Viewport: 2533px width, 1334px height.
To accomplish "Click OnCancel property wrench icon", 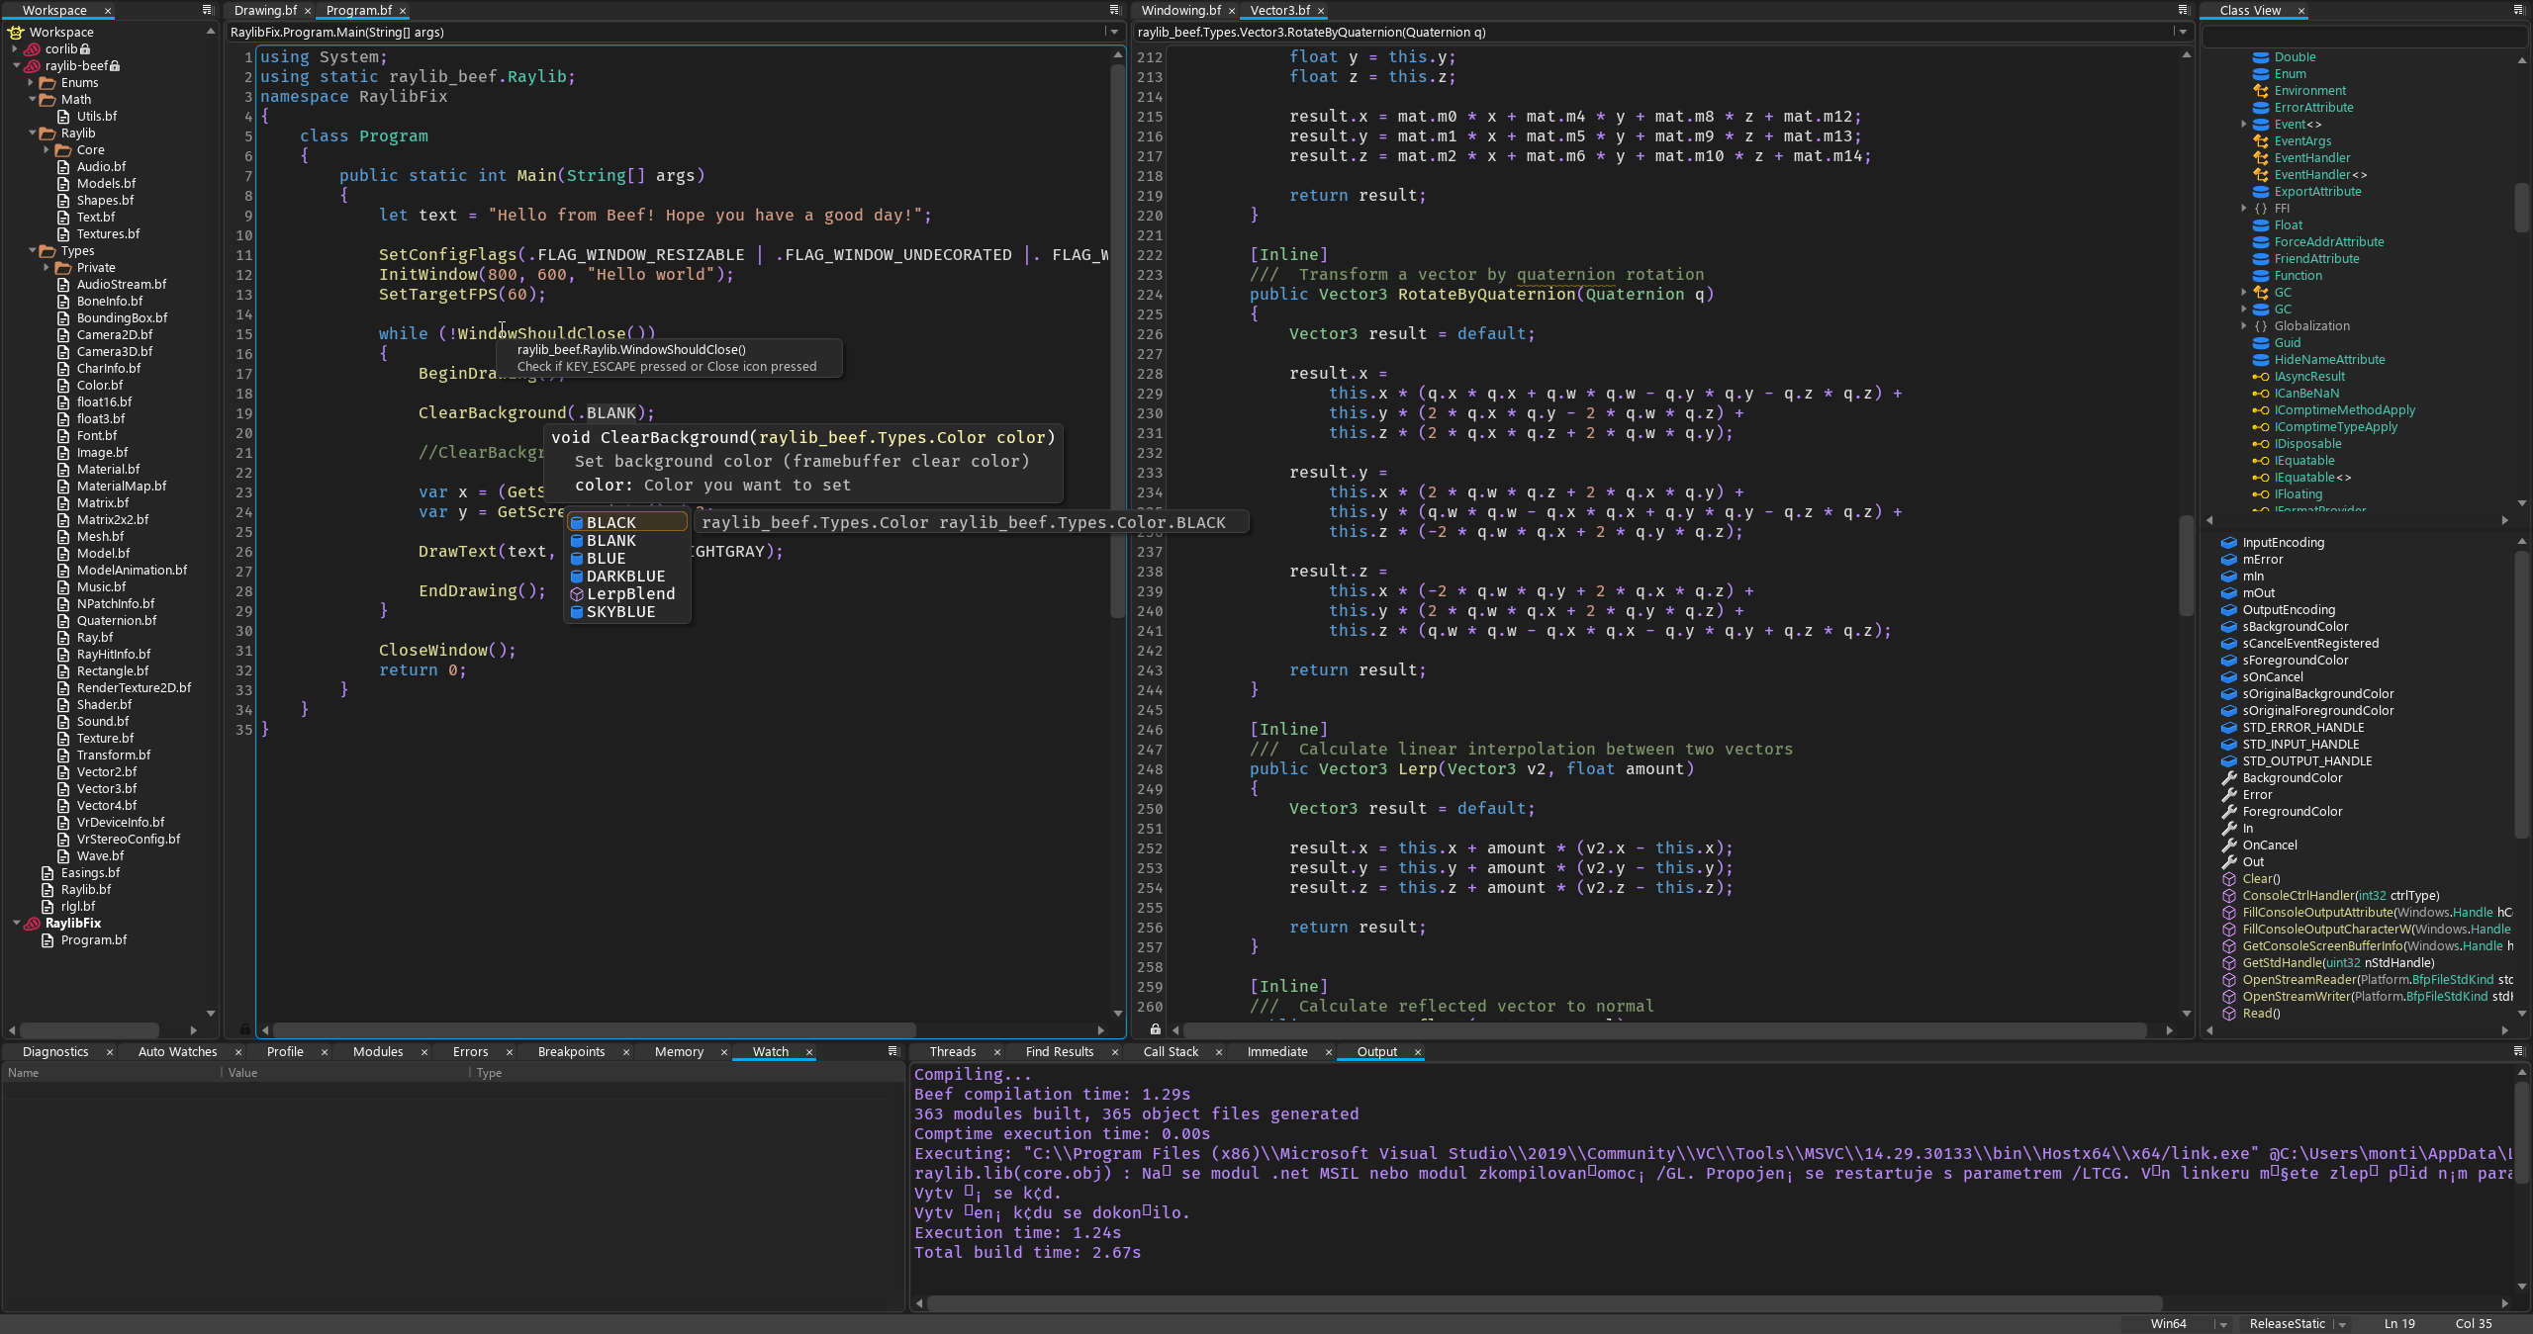I will (2229, 845).
